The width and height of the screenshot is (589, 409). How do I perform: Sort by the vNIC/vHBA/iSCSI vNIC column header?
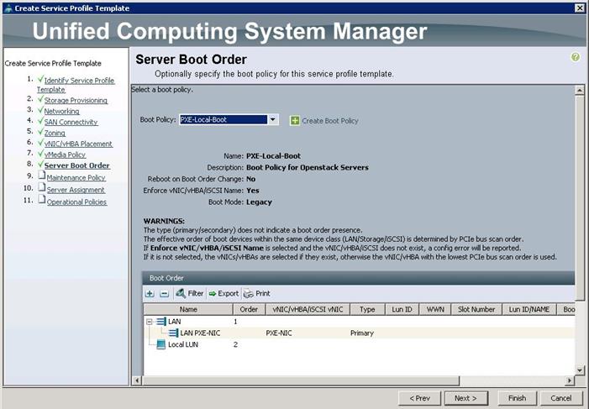(308, 309)
